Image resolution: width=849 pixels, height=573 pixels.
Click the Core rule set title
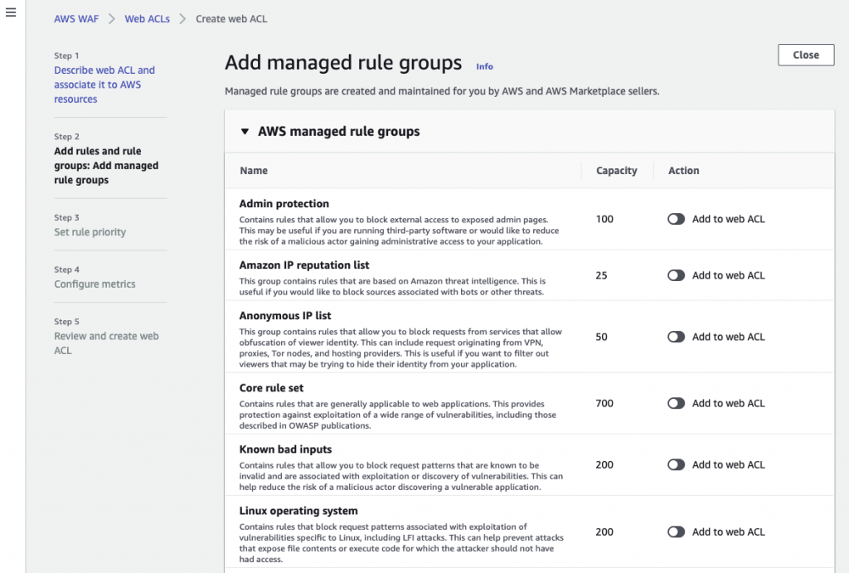[x=271, y=388]
